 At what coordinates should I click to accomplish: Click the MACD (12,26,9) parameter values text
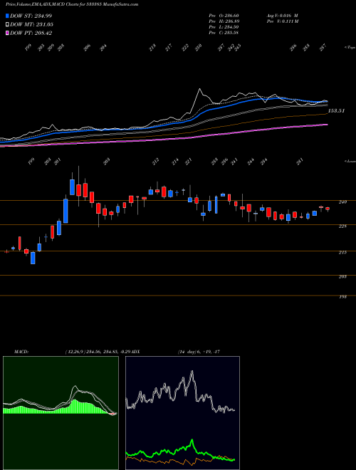[98, 351]
